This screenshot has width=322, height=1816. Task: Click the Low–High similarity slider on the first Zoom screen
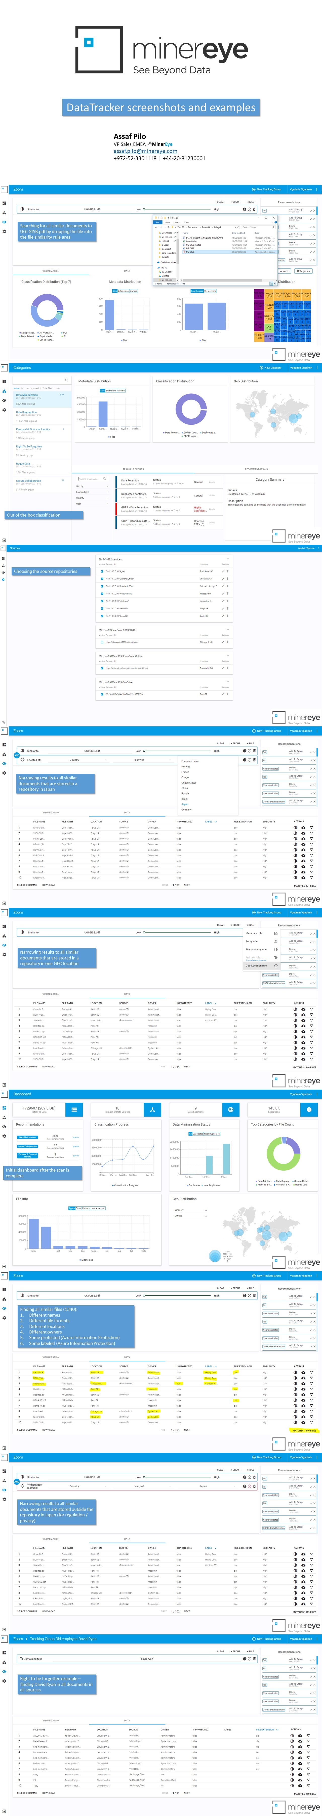pos(176,209)
